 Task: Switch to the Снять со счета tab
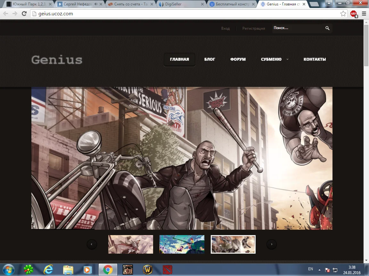click(131, 4)
